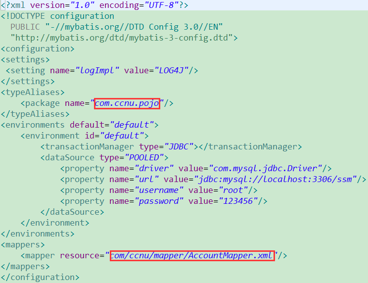Click the "url" property name

point(146,179)
